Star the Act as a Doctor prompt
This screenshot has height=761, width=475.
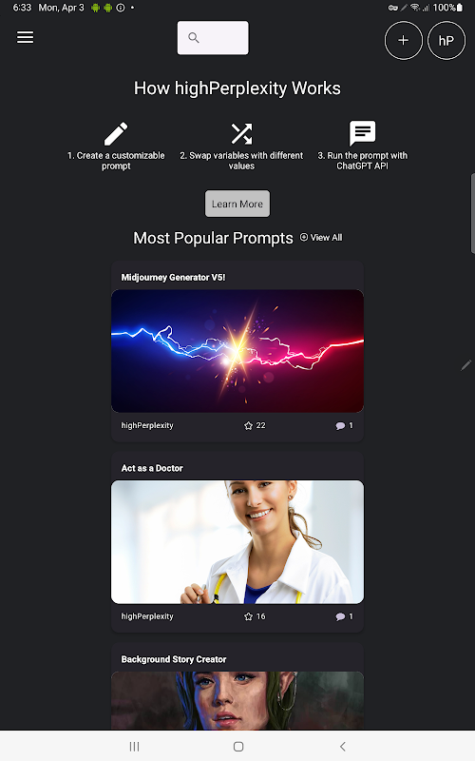(x=249, y=616)
